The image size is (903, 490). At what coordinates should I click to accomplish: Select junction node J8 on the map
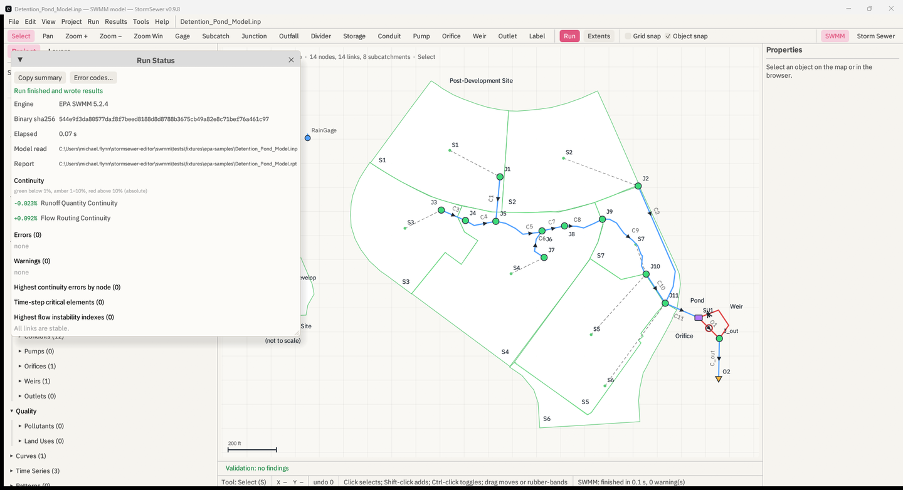click(x=564, y=226)
